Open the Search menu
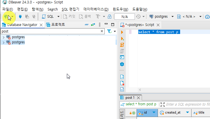The height and width of the screenshot is (119, 210). [52, 9]
